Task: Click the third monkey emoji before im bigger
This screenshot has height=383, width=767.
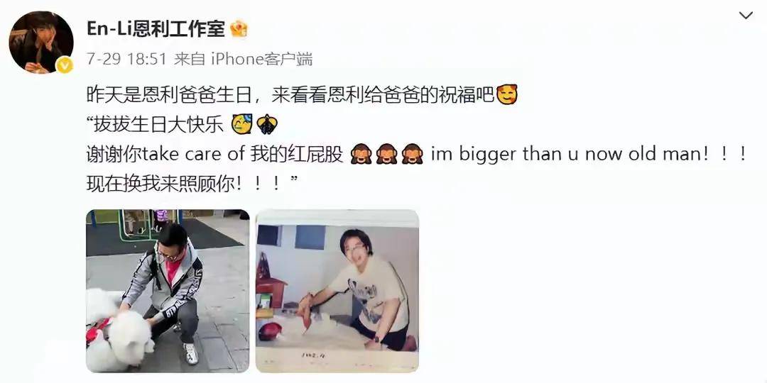Action: [x=412, y=154]
